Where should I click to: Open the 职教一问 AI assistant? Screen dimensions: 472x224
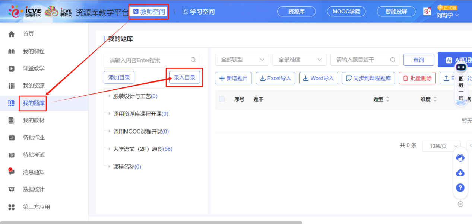[461, 89]
